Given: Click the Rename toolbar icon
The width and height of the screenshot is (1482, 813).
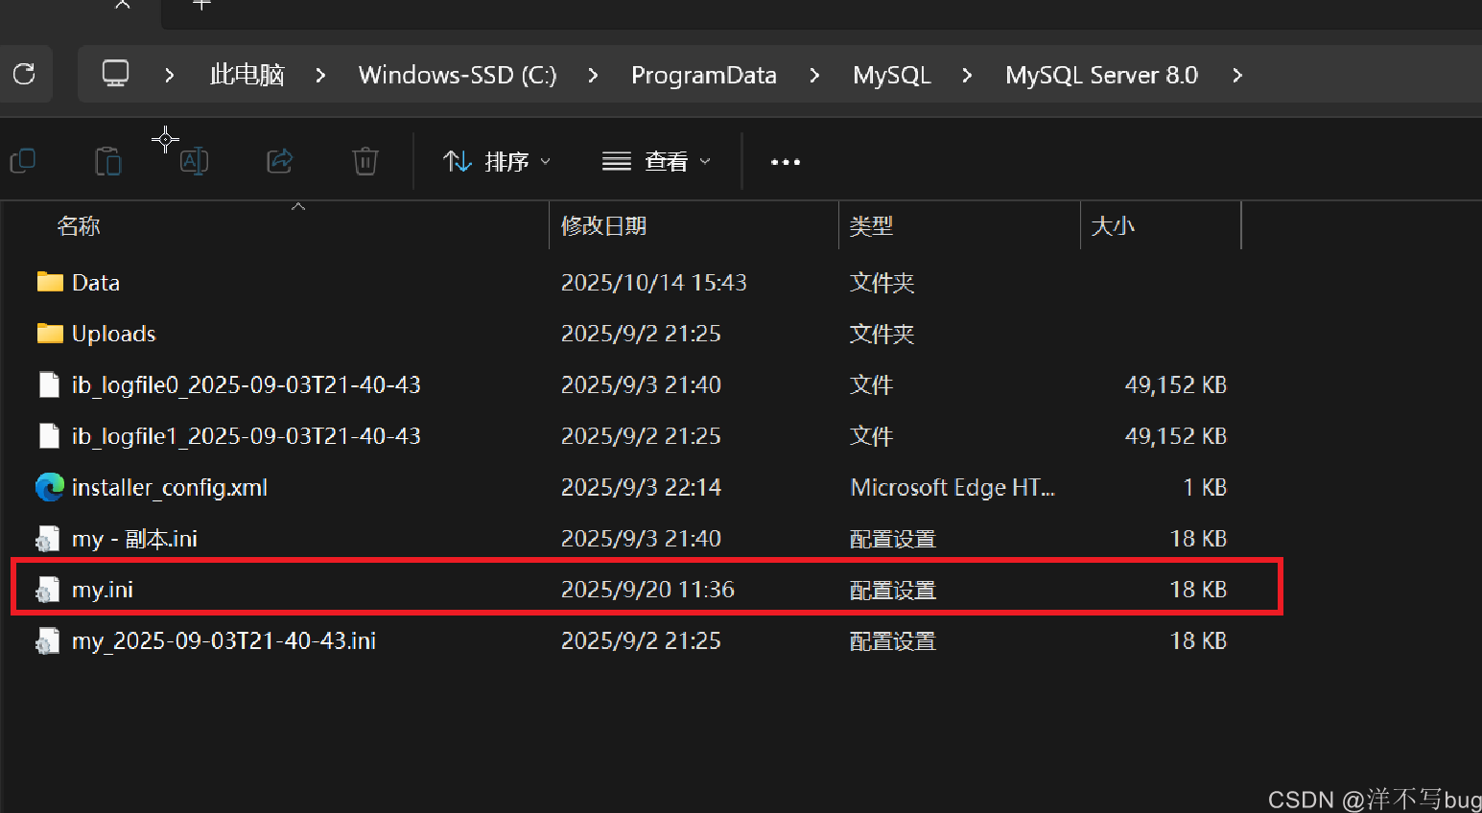Looking at the screenshot, I should (194, 161).
